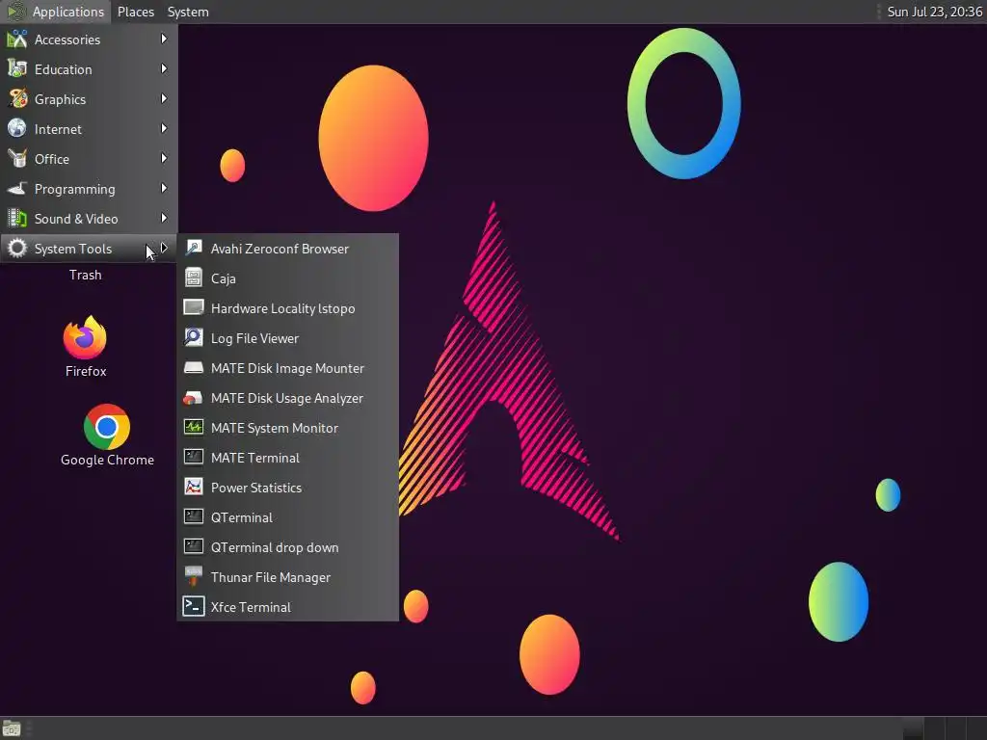Open the System menu in top panel
Viewport: 987px width, 740px height.
188,12
